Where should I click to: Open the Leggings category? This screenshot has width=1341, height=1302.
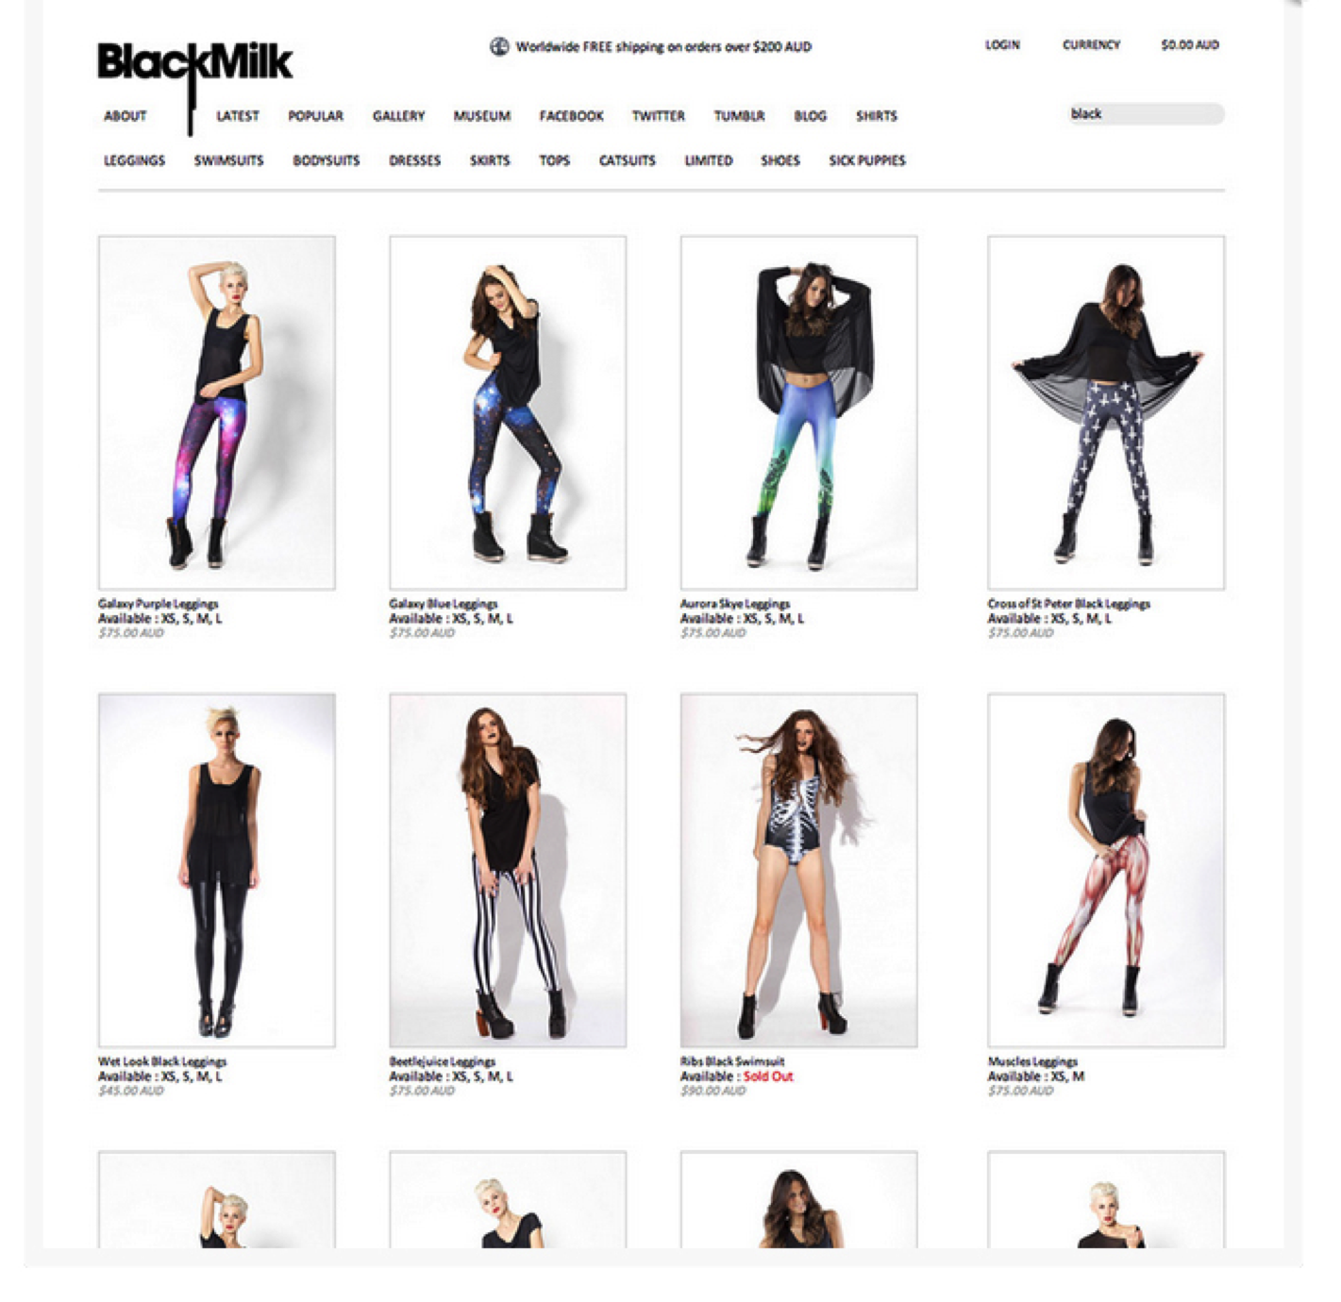[x=134, y=160]
